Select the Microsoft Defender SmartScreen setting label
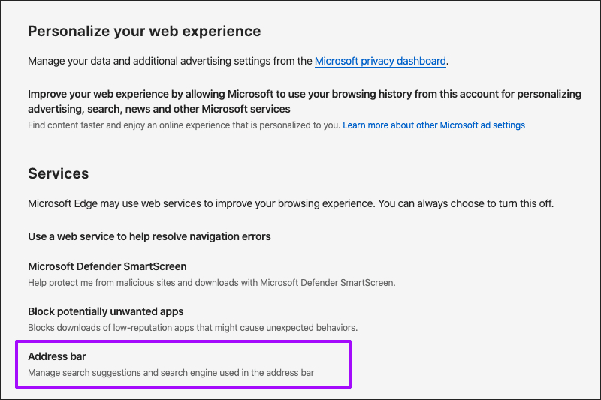The image size is (601, 400). click(107, 266)
